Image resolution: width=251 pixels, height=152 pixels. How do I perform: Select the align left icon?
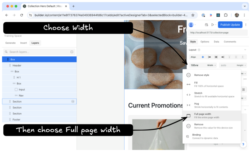point(209,57)
